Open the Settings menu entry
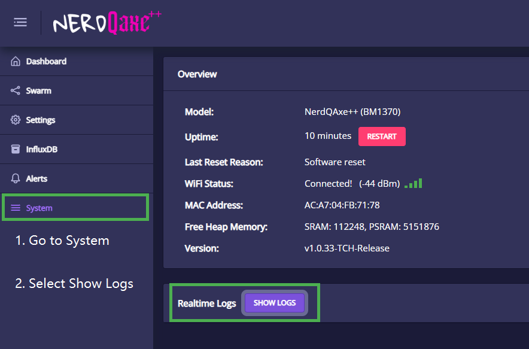The width and height of the screenshot is (529, 349). (x=41, y=120)
